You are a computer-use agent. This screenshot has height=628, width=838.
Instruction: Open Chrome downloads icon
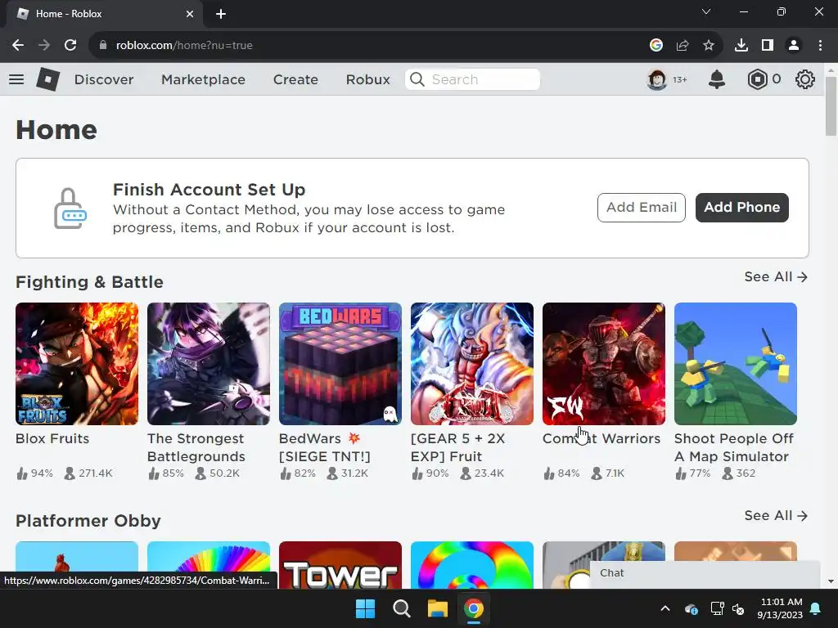[741, 46]
